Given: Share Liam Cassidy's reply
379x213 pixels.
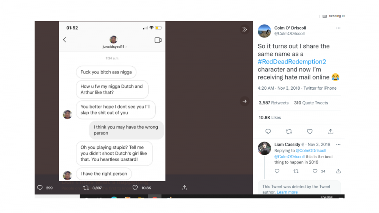Looking at the screenshot, I should tap(338, 171).
